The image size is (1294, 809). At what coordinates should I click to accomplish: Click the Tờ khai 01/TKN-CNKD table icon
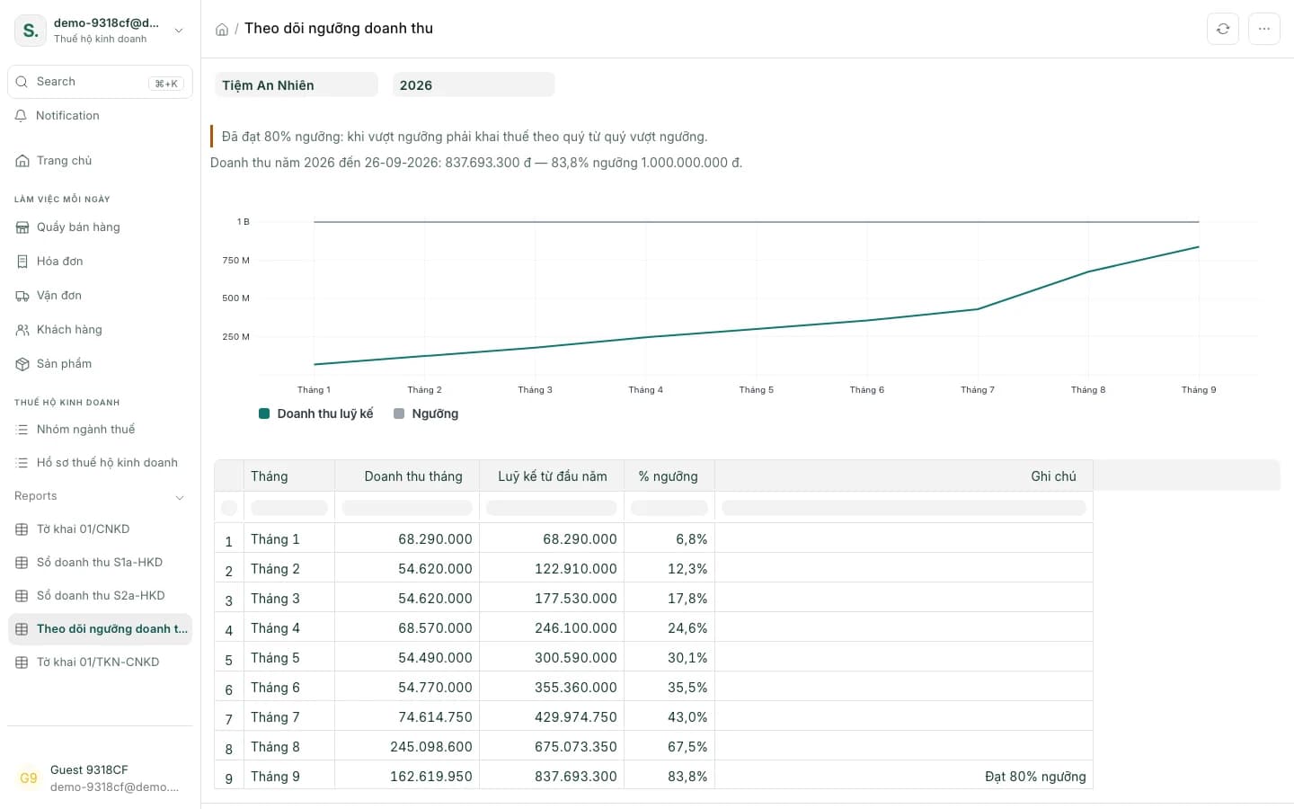coord(22,662)
